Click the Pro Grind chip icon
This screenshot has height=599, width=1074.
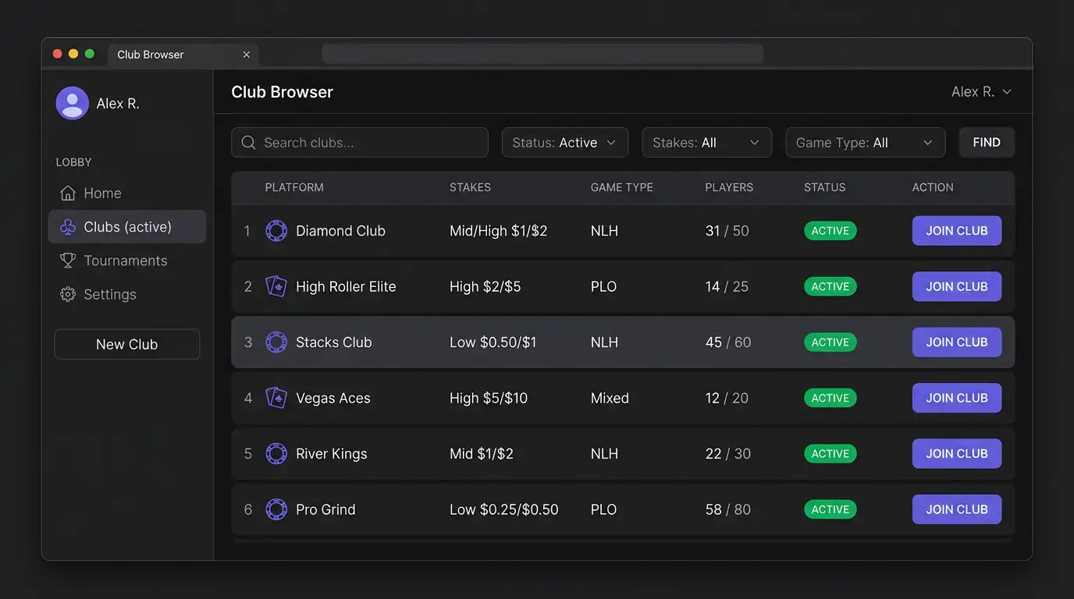[276, 509]
